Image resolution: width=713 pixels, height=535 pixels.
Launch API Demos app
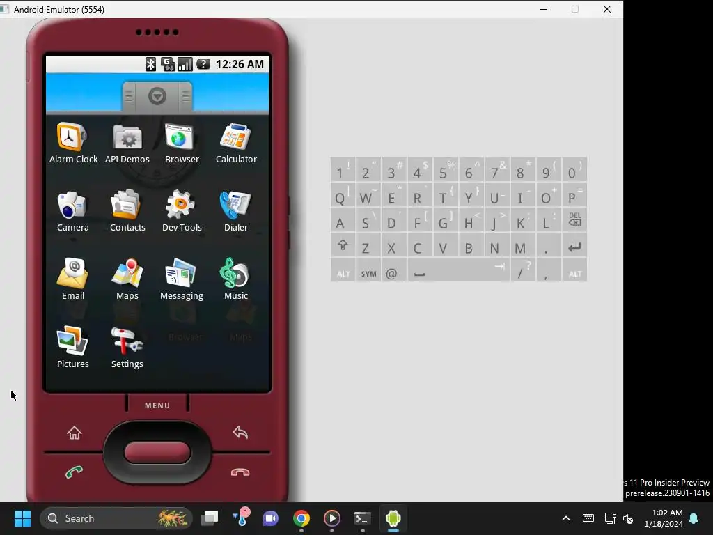click(127, 143)
